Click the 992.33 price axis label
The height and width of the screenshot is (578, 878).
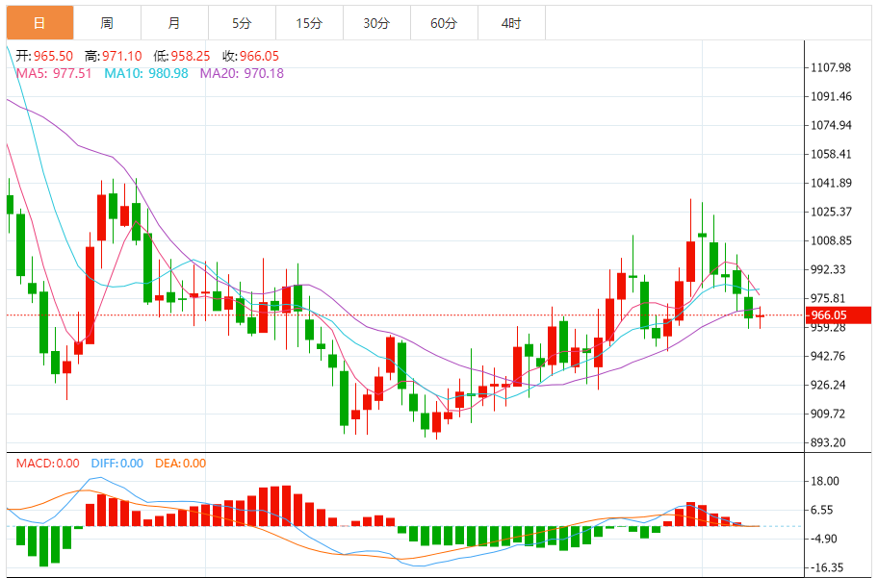[828, 269]
